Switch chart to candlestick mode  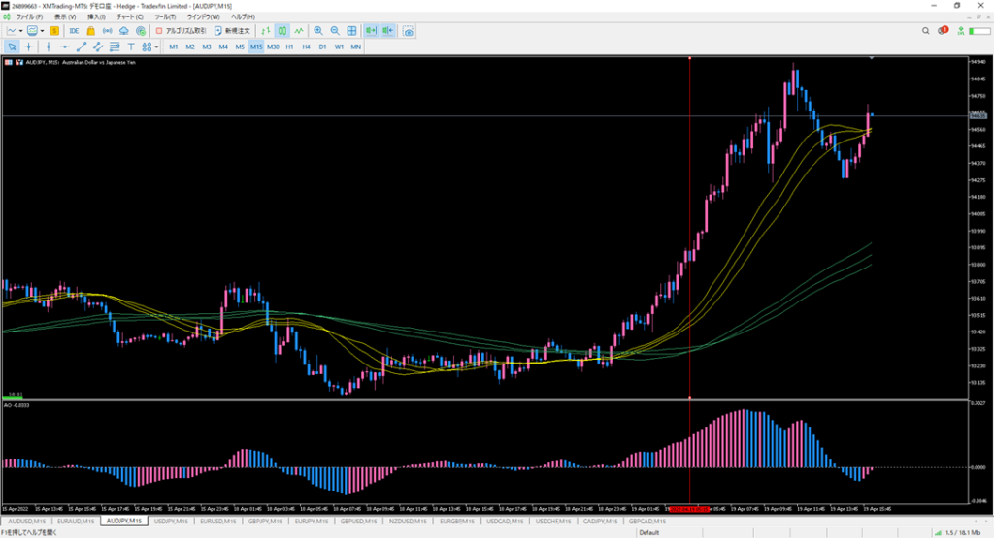pos(282,31)
